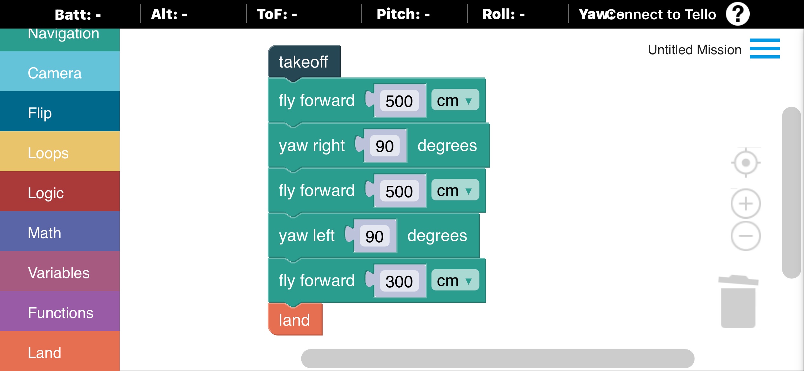Zoom out with the minus icon
Screen dimensions: 804x371
[x=746, y=236]
